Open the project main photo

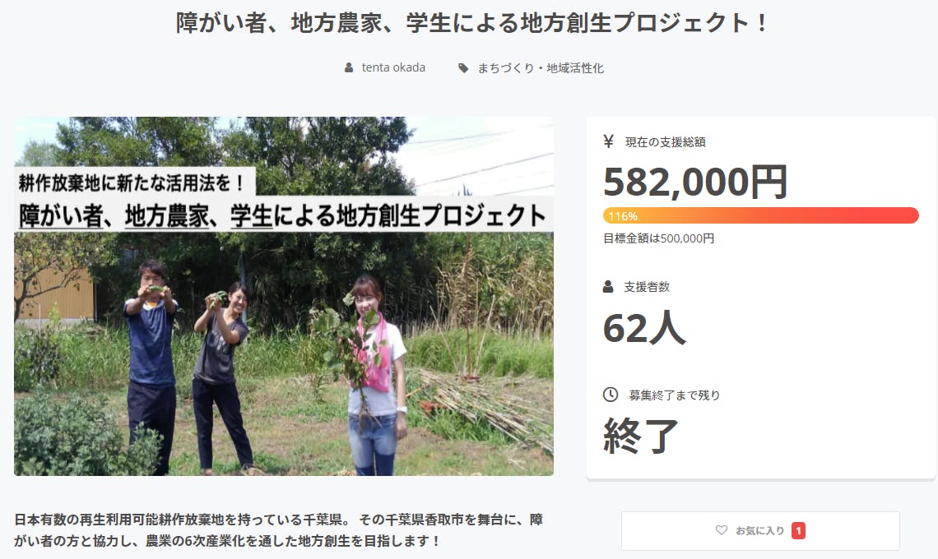[284, 296]
